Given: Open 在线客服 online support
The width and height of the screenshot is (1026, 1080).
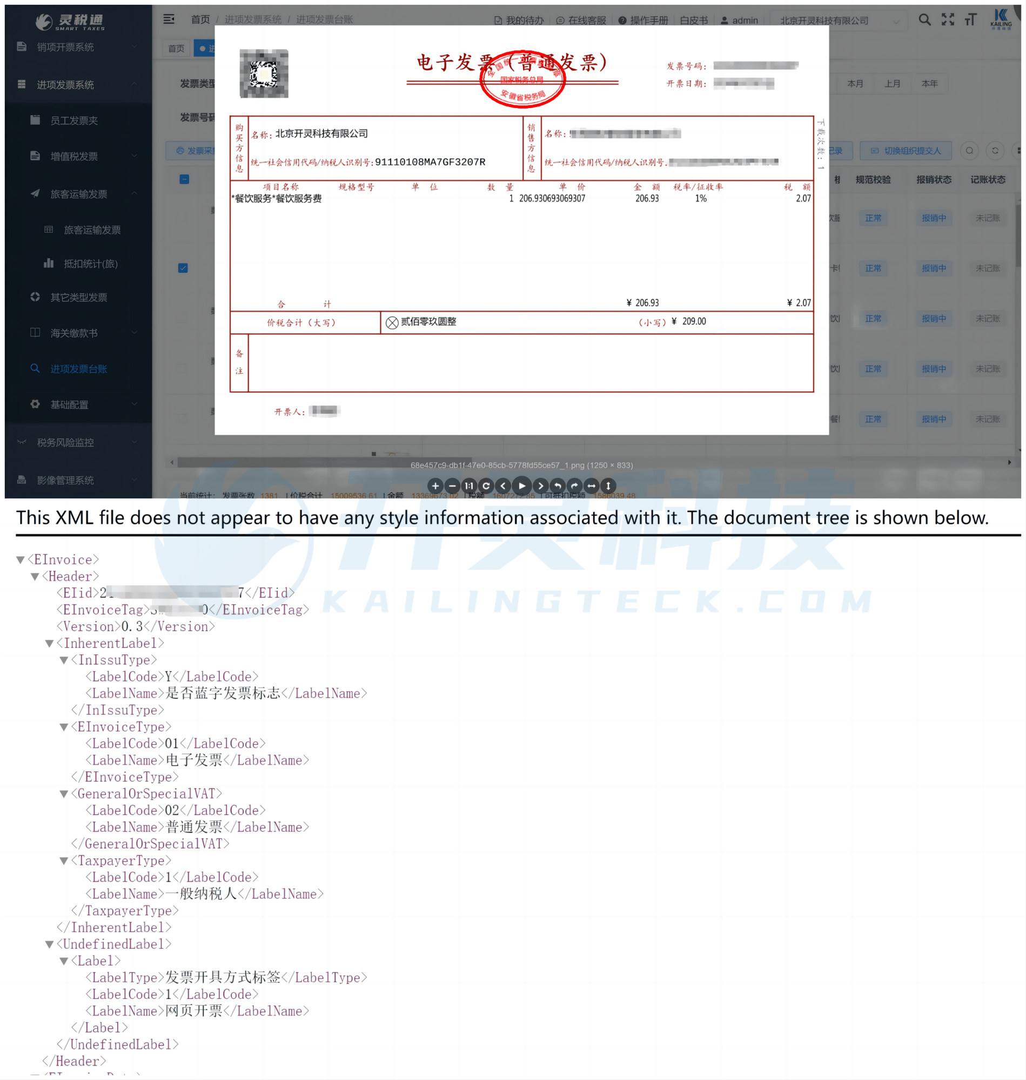Looking at the screenshot, I should 581,20.
